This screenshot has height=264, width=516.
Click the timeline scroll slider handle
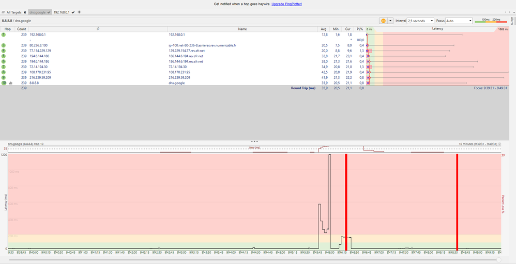(499, 259)
